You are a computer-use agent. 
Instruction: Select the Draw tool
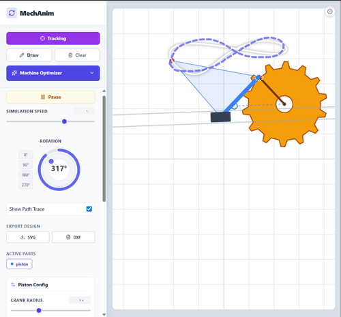click(x=29, y=55)
